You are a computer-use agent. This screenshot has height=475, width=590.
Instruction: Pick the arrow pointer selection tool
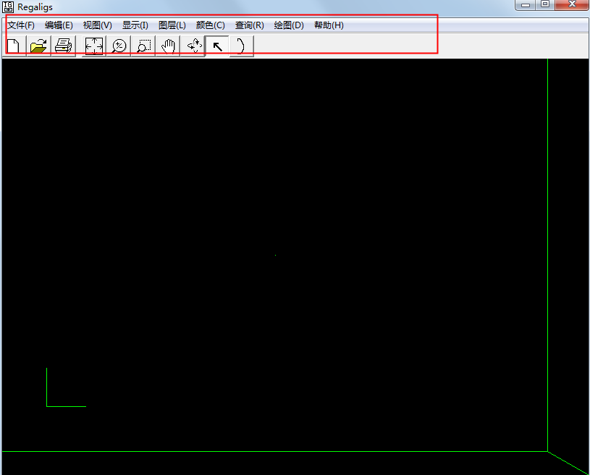pos(217,46)
